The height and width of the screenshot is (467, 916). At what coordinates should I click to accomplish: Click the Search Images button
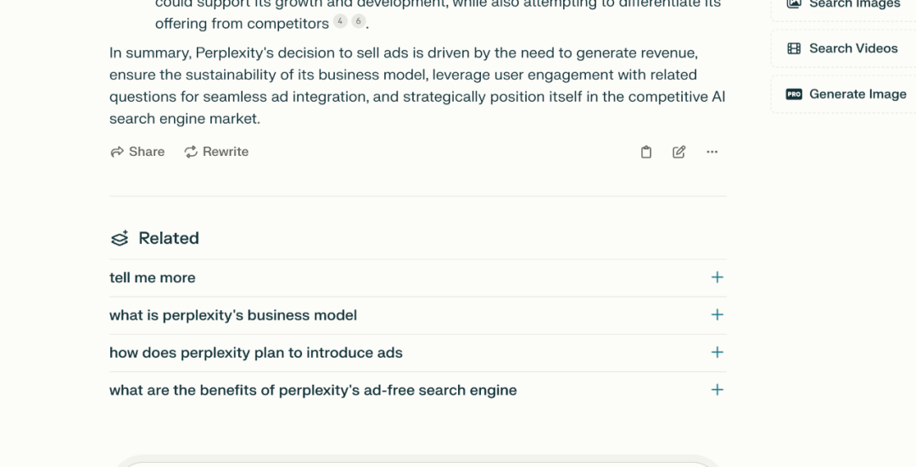[844, 6]
